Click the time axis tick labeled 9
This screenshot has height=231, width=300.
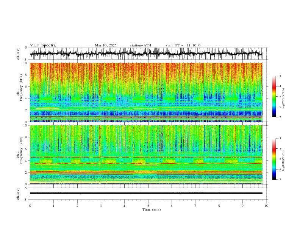pyautogui.click(x=242, y=206)
